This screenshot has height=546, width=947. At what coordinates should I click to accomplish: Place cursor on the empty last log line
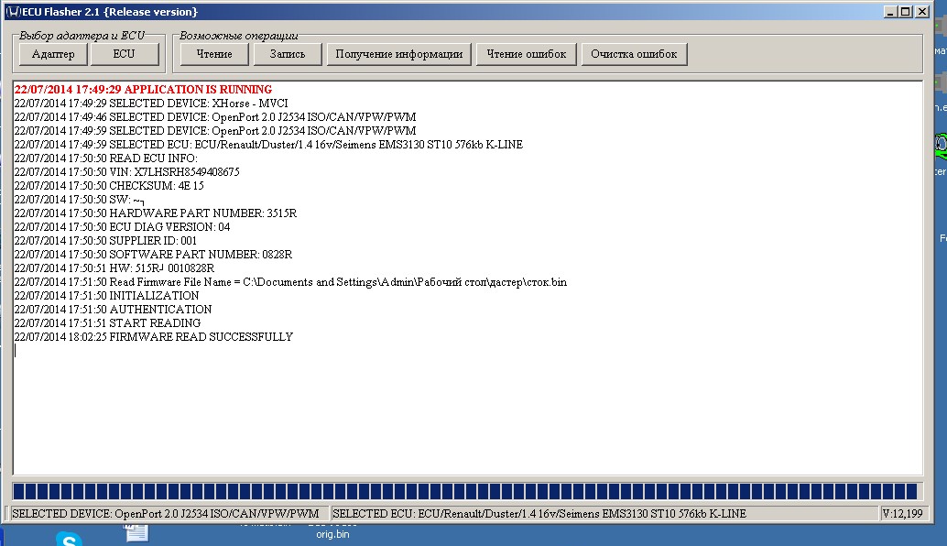tap(16, 351)
